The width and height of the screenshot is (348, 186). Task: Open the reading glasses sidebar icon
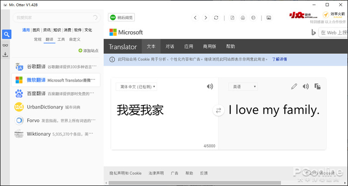coord(5,45)
